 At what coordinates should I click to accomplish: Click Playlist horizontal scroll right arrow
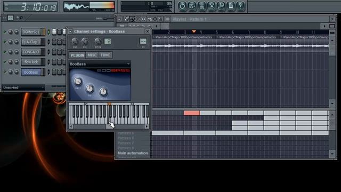point(324,26)
